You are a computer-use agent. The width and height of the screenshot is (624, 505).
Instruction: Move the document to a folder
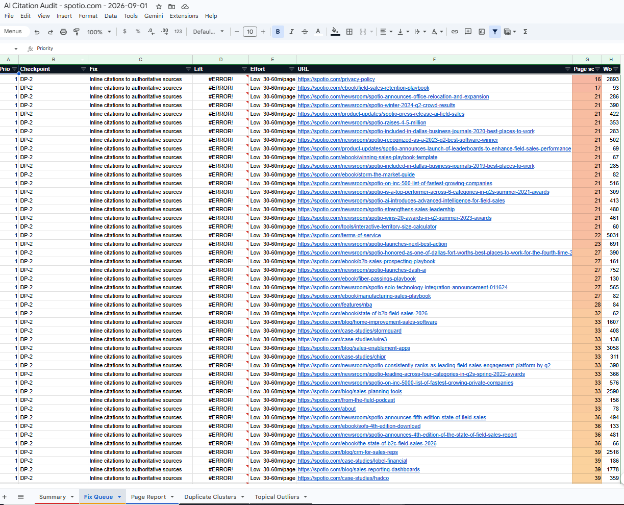172,6
